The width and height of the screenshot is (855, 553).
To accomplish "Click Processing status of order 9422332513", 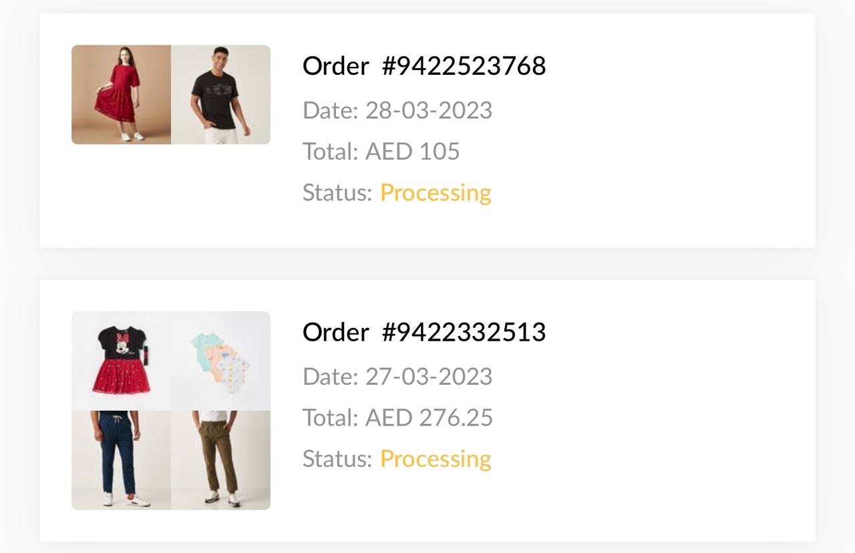I will 436,459.
